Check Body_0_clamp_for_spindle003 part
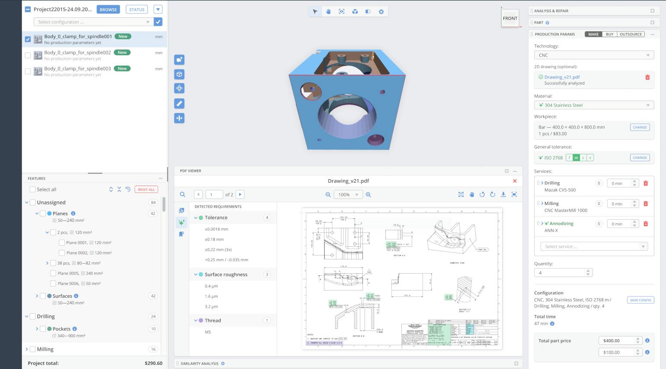This screenshot has height=369, width=666. [x=28, y=71]
